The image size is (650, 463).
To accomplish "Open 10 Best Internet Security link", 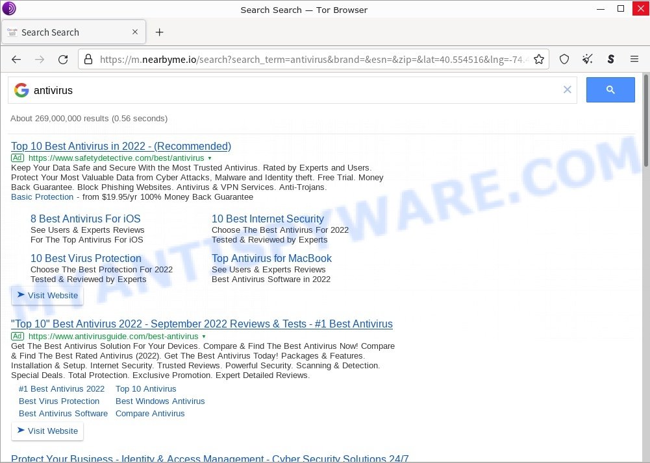I will coord(268,219).
